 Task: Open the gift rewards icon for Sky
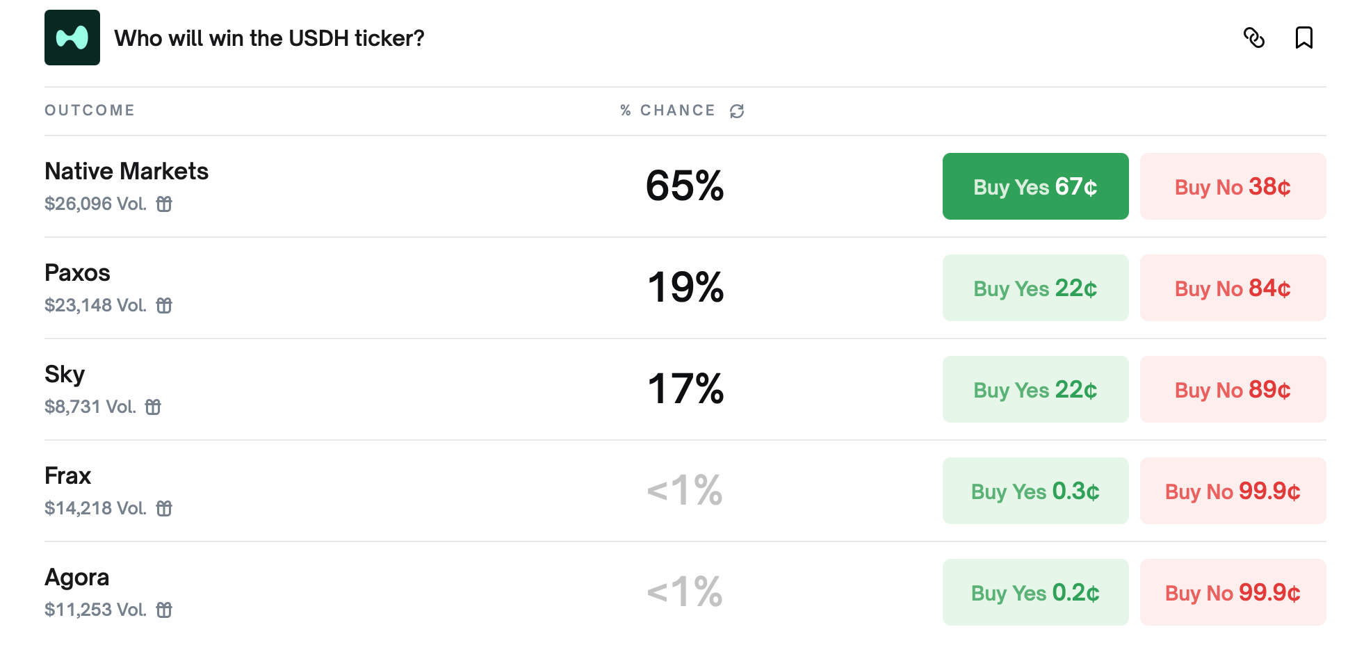(153, 407)
